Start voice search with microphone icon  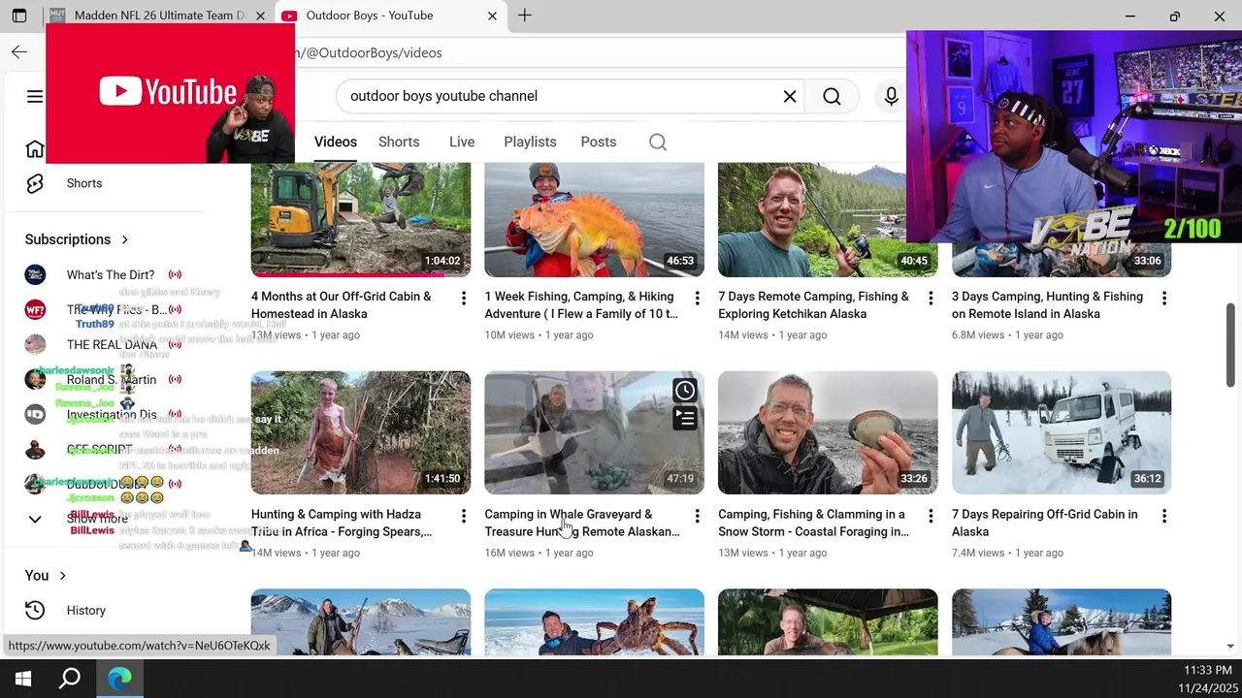[x=891, y=96]
